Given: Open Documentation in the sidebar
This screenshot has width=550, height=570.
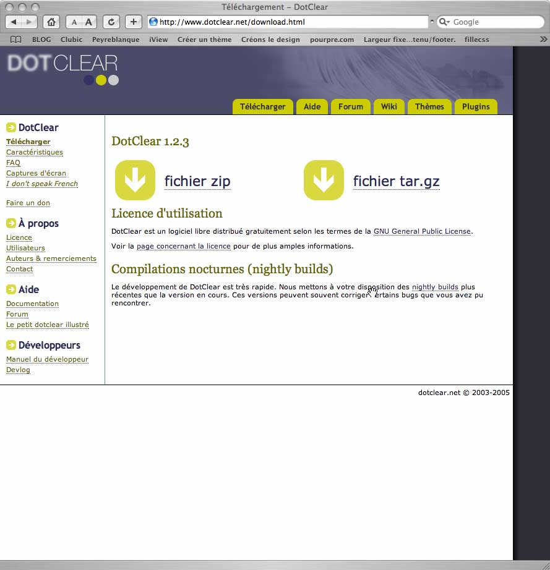Looking at the screenshot, I should coord(32,304).
